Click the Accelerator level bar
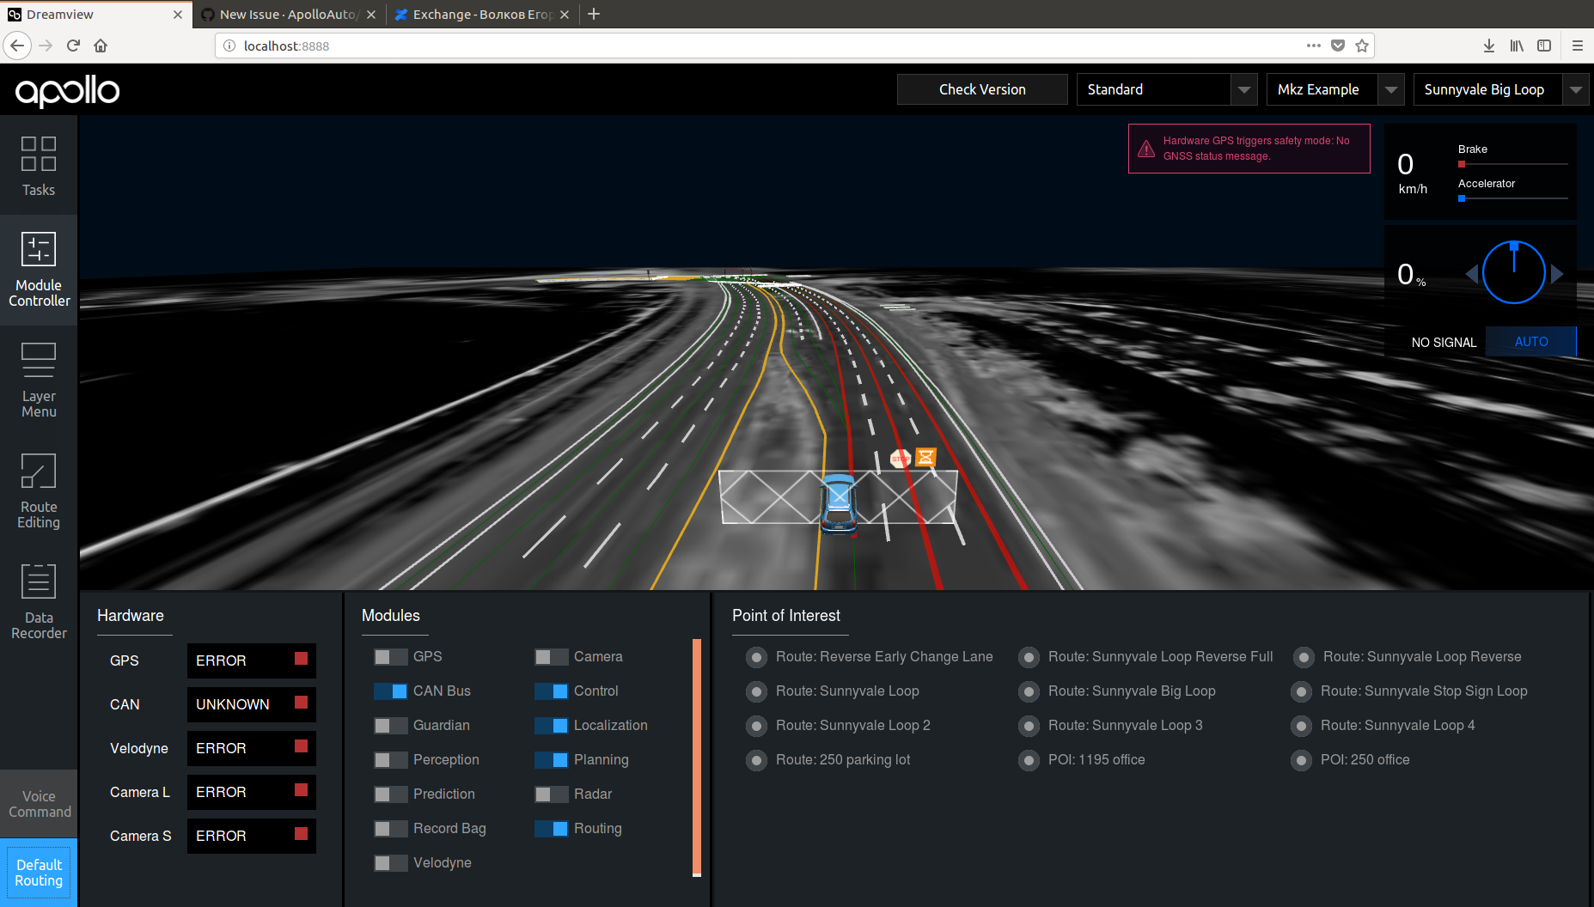The width and height of the screenshot is (1594, 907). (1512, 198)
